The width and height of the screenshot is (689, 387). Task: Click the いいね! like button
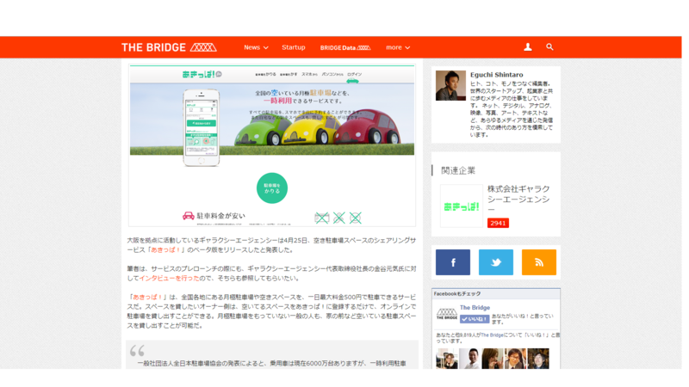[475, 319]
